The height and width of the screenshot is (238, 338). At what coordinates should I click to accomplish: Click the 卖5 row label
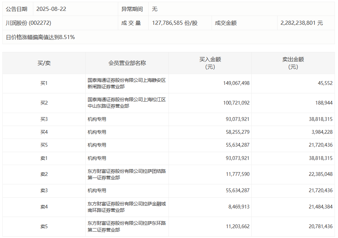coord(44,226)
